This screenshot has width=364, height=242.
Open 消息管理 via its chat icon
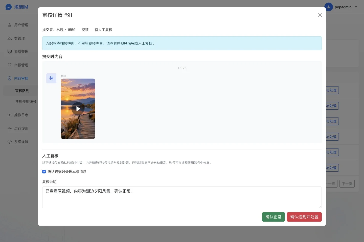(10, 52)
